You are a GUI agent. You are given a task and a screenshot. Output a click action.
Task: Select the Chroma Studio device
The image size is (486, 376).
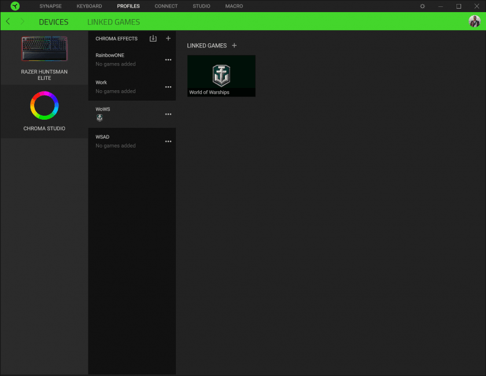tap(45, 111)
